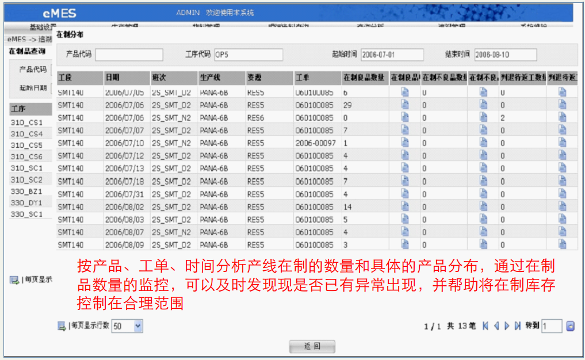585x360 pixels.
Task: Select 330_BZ1 in the 工序 list
Action: [26, 191]
